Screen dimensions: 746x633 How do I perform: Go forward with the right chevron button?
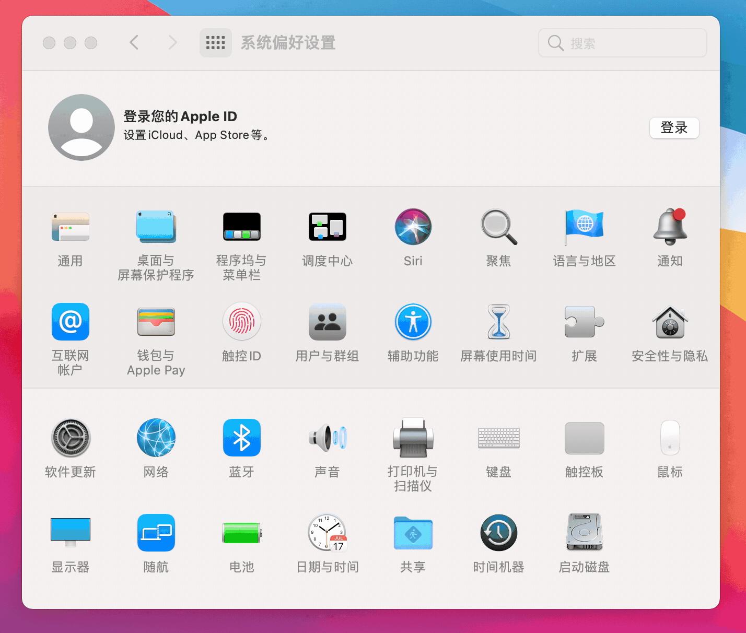click(173, 42)
